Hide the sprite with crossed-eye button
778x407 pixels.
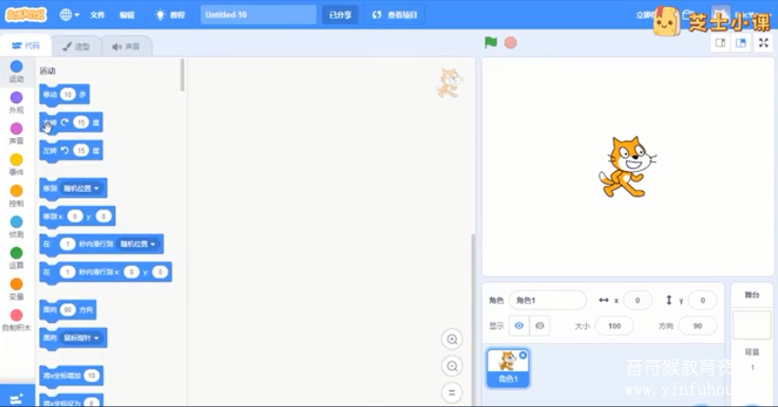(x=539, y=326)
